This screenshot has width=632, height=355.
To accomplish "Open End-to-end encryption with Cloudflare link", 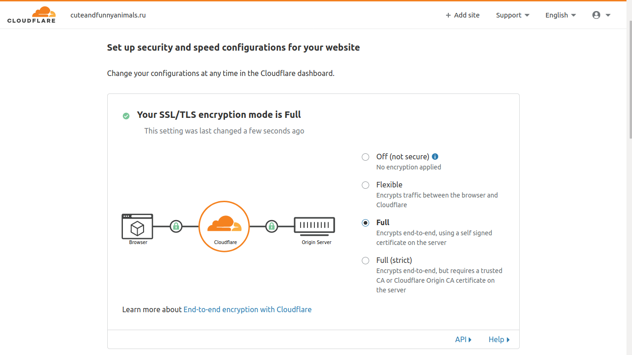I will click(247, 309).
